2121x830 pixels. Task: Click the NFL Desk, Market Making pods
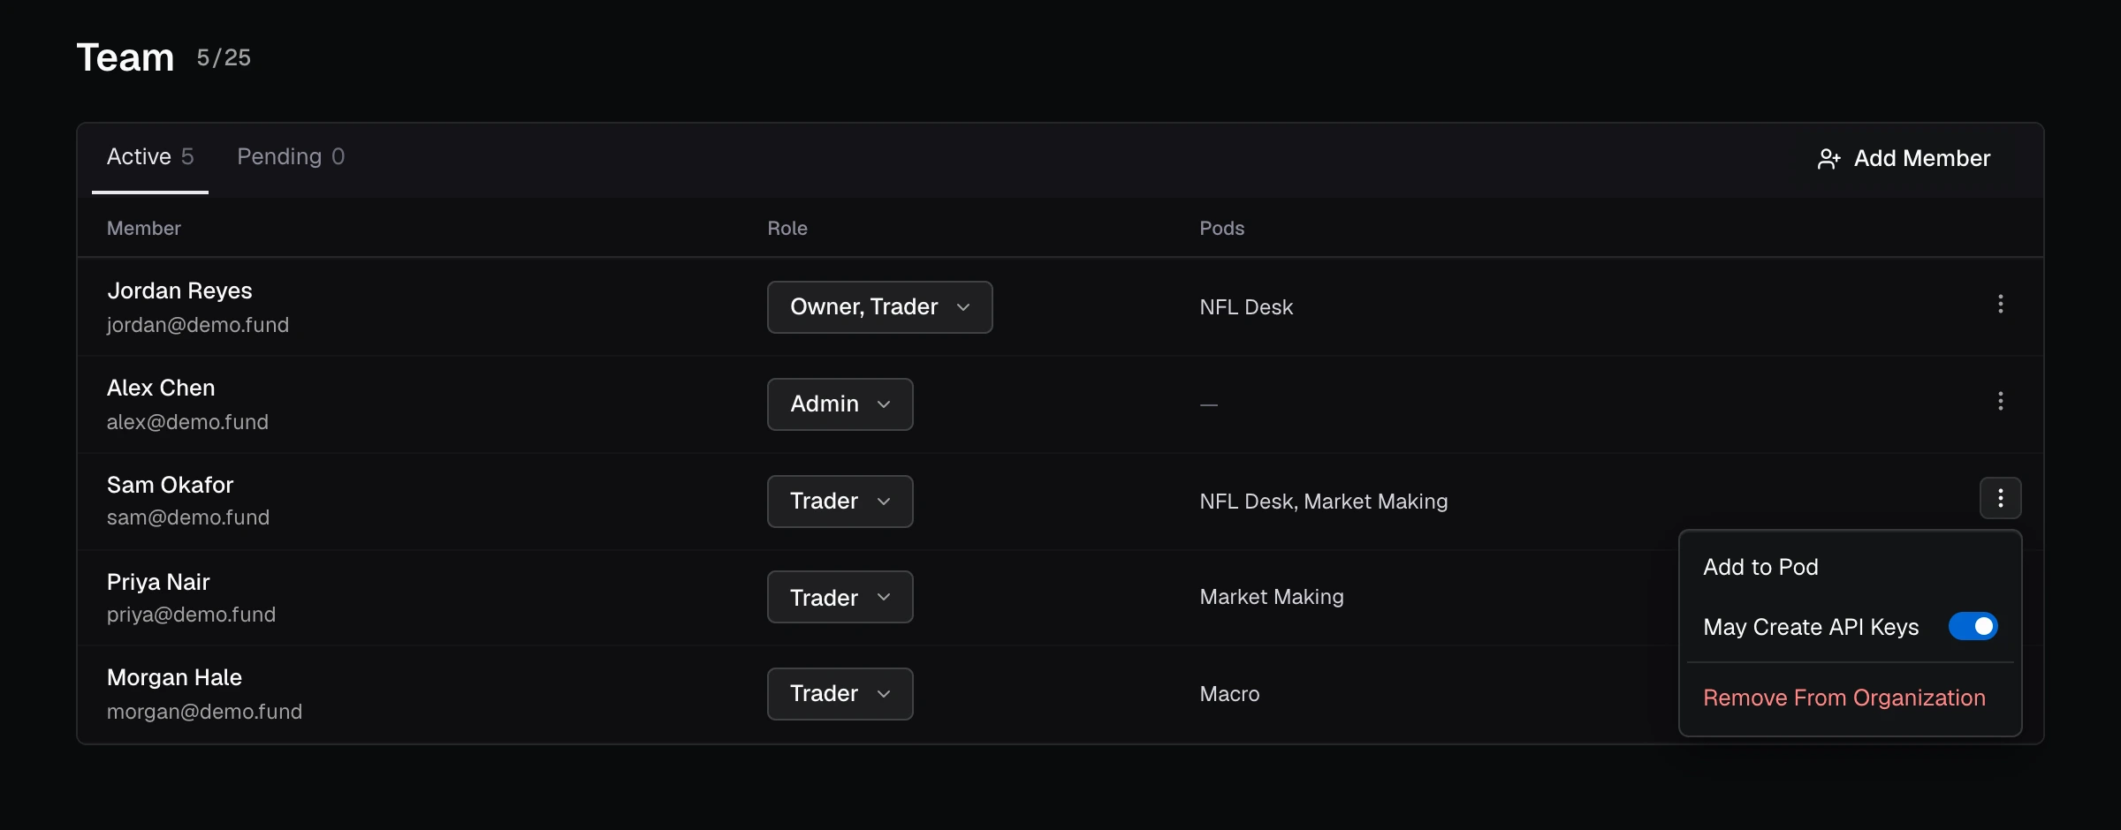point(1324,502)
